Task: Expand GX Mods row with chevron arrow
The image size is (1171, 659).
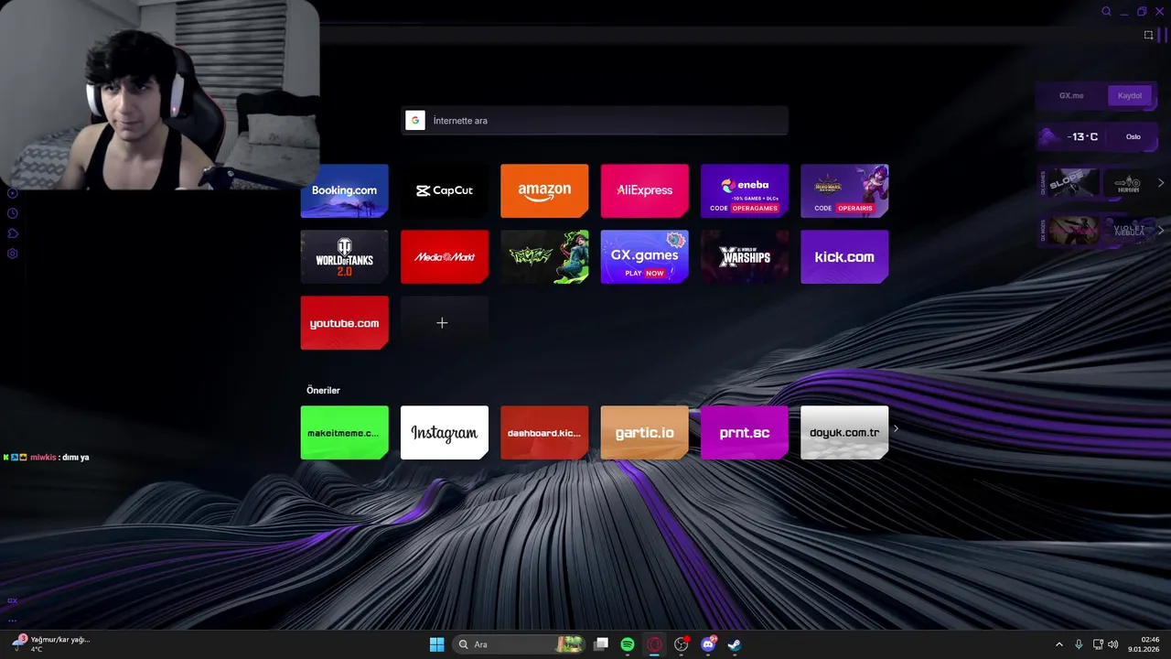Action: point(1161,230)
